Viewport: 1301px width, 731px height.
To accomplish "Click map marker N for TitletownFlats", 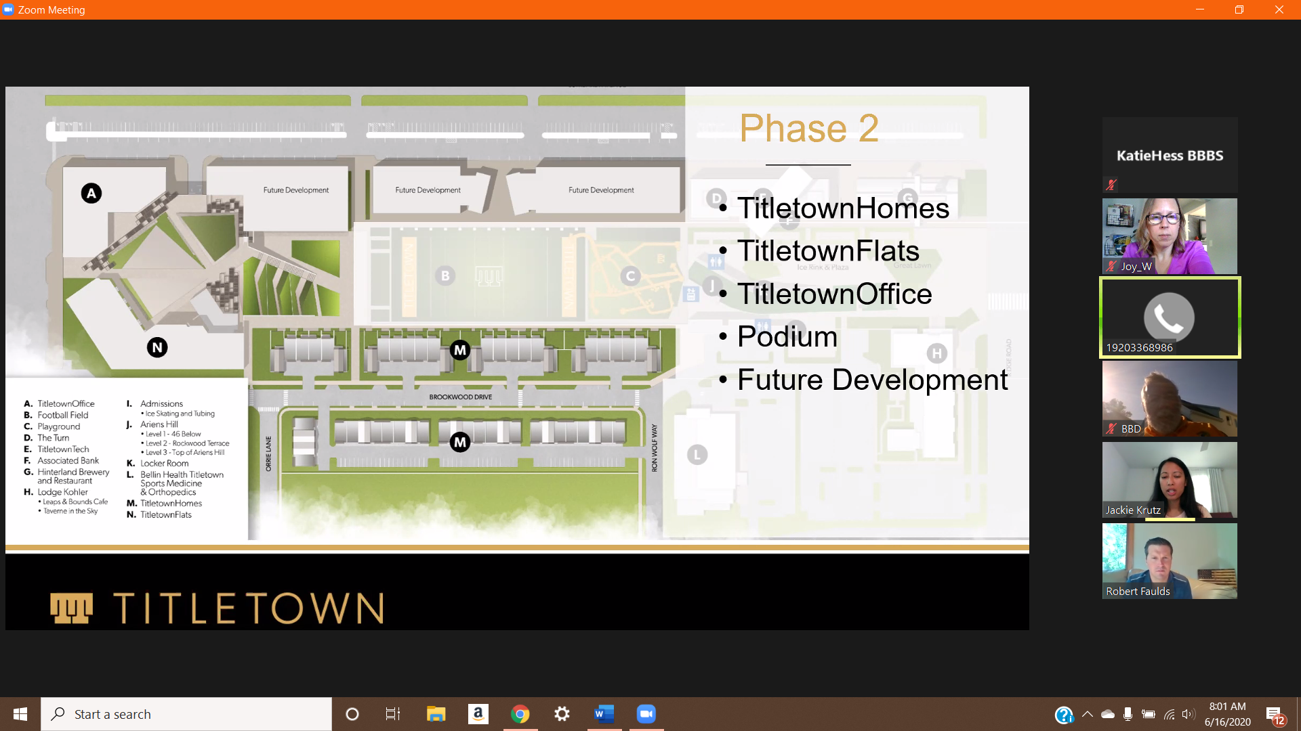I will [x=157, y=348].
